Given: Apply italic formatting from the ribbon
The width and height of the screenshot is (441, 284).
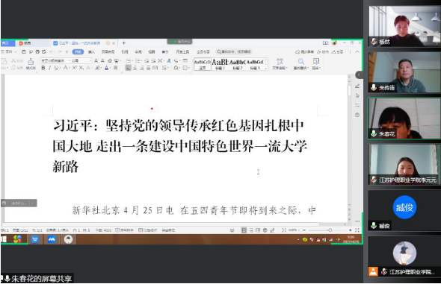Looking at the screenshot, I should click(49, 68).
